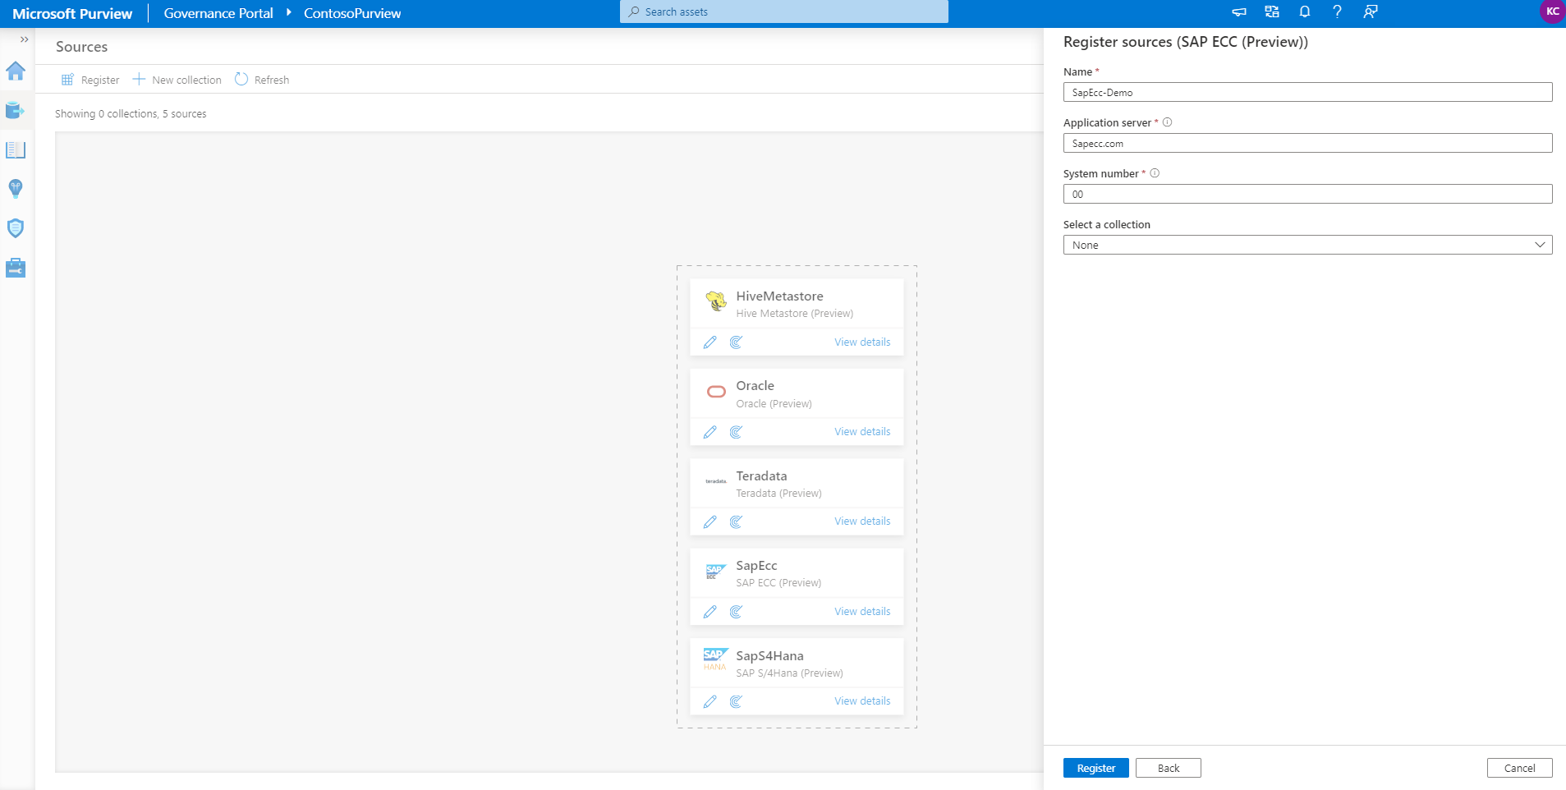1566x790 pixels.
Task: Click the SapS4Hana card logo
Action: point(715,659)
